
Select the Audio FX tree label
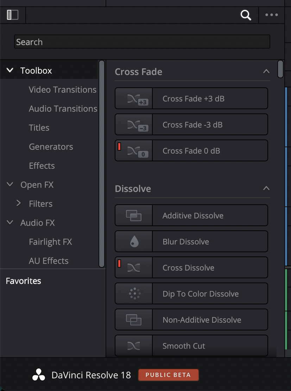(37, 223)
